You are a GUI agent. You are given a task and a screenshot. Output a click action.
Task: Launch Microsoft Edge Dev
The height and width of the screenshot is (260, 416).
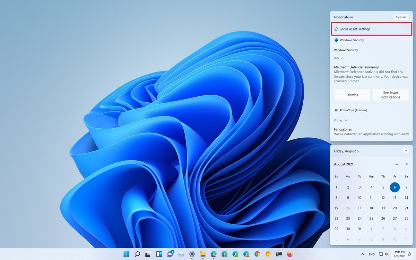[x=235, y=254]
